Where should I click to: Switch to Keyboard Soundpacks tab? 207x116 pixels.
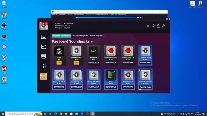point(62,36)
